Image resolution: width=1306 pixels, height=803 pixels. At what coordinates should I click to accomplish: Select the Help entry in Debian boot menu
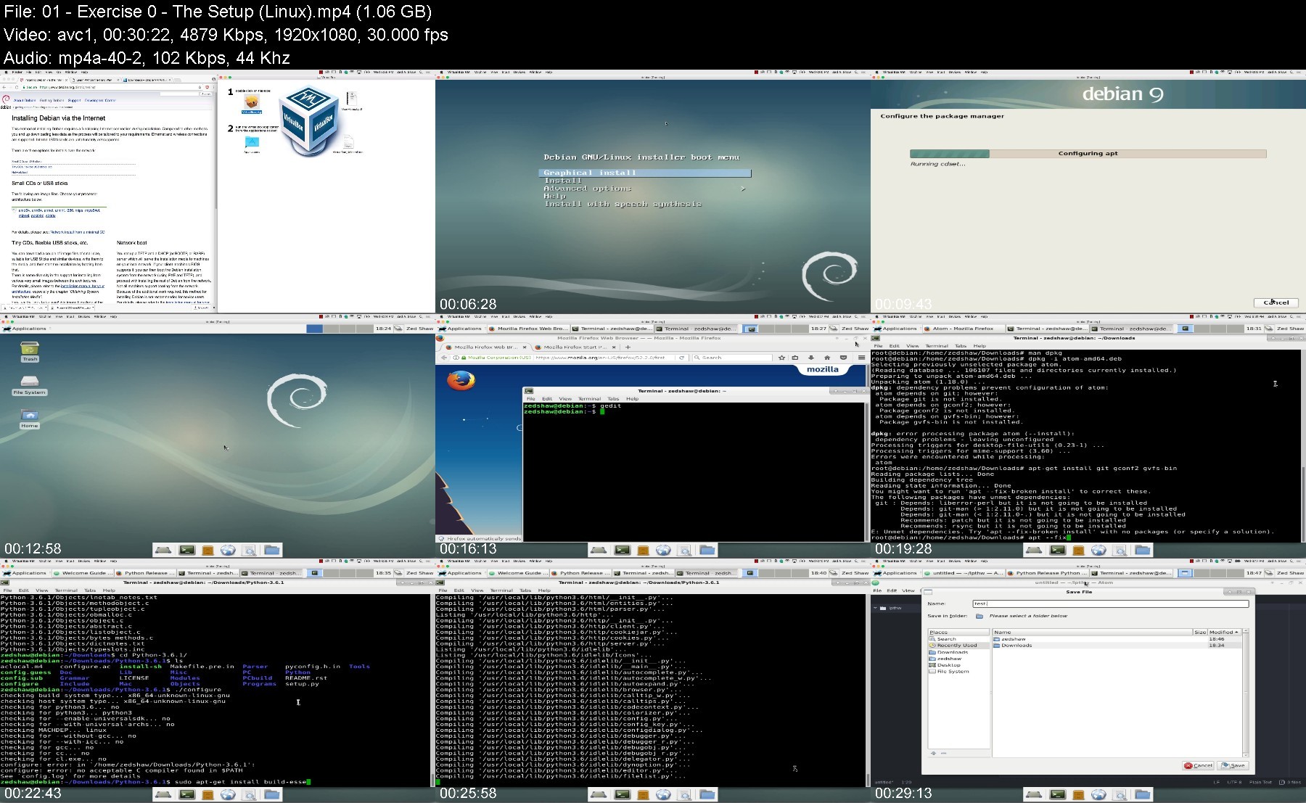click(554, 196)
